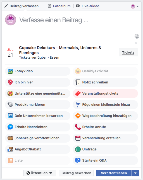Remove the attached event with X
Screen dimensions: 143x180
136,43
